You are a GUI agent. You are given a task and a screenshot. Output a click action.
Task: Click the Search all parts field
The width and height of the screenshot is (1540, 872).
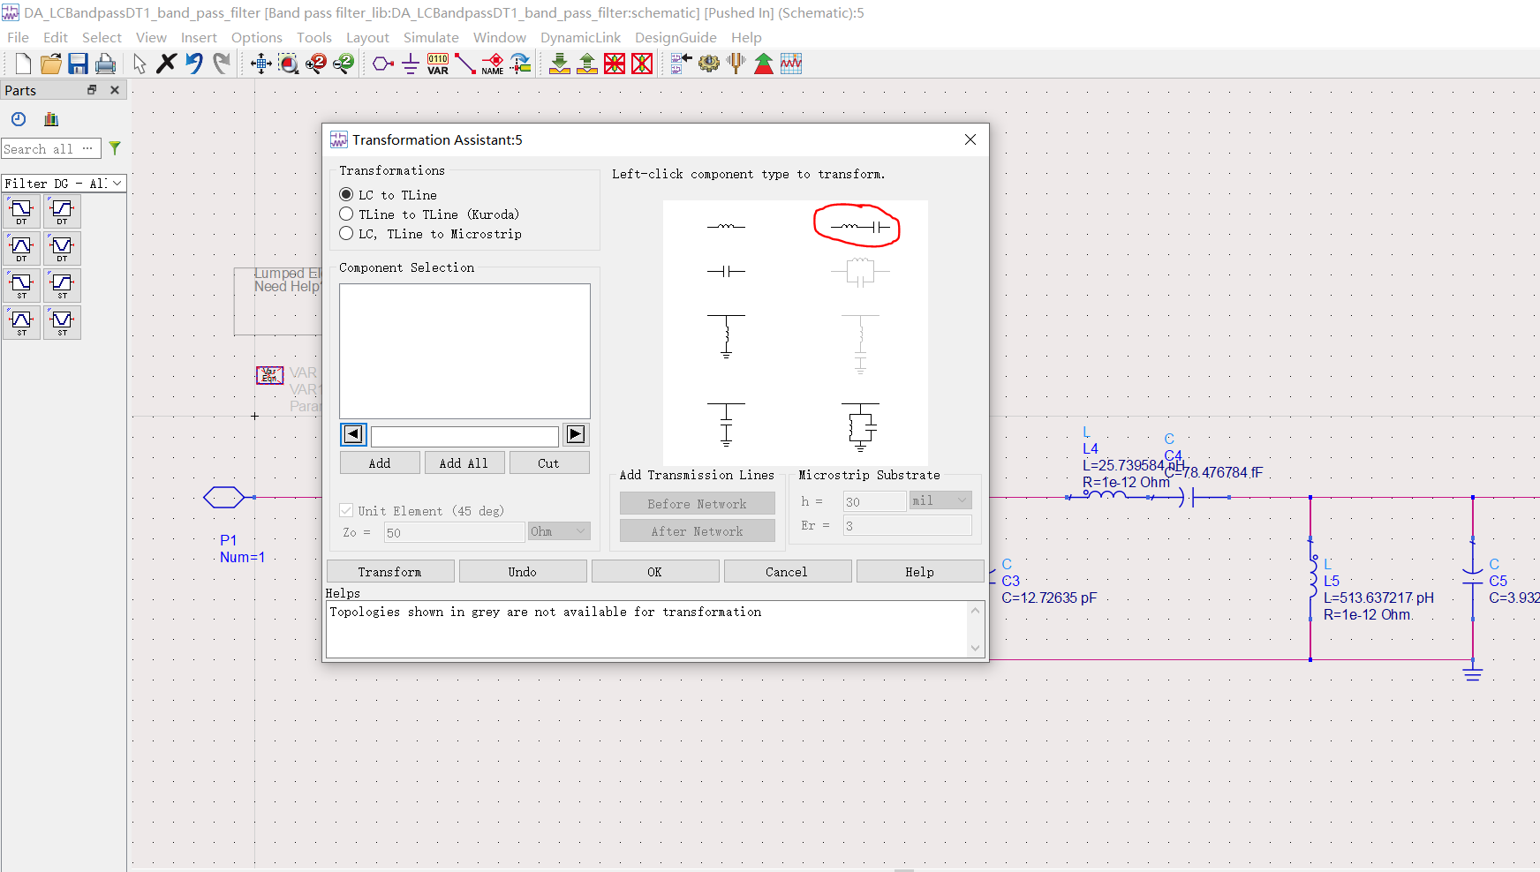pyautogui.click(x=50, y=149)
